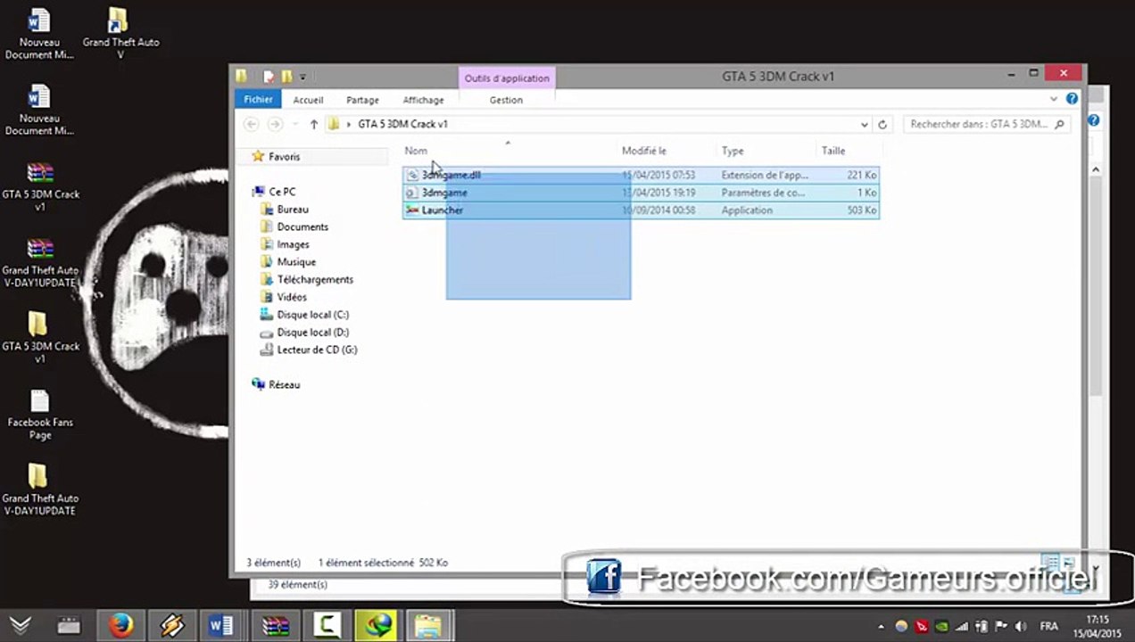The width and height of the screenshot is (1135, 642).
Task: Select the 3dmgame settings file
Action: [641, 193]
